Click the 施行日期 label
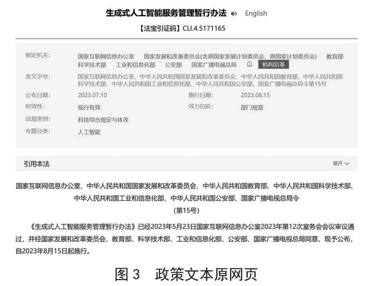369x286 pixels. [201, 95]
